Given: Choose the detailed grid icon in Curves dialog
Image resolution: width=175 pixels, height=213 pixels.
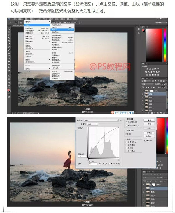Looking at the screenshot, I should tap(130, 134).
